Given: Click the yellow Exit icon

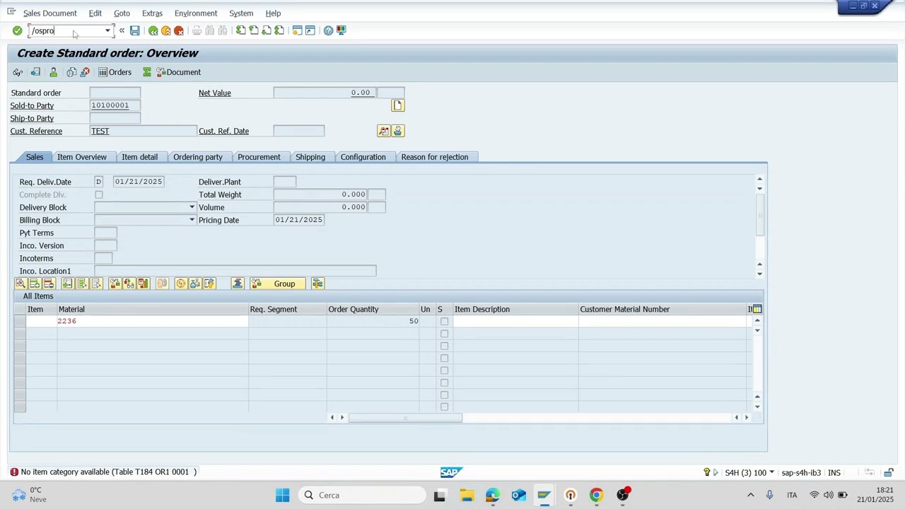Looking at the screenshot, I should click(166, 30).
